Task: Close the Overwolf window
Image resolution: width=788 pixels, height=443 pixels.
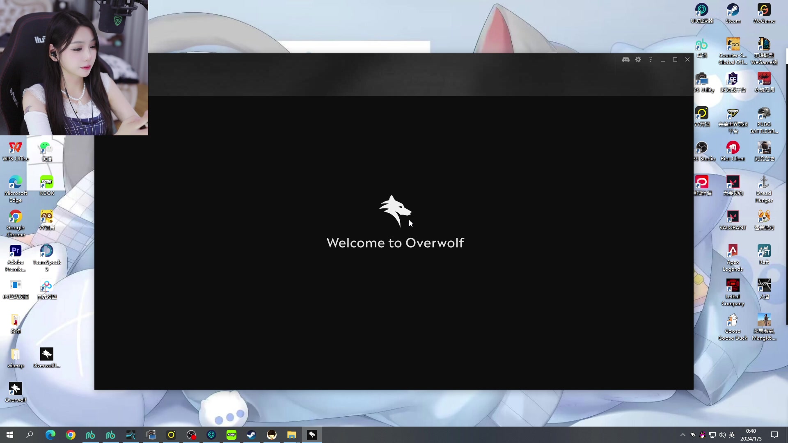Action: [687, 59]
